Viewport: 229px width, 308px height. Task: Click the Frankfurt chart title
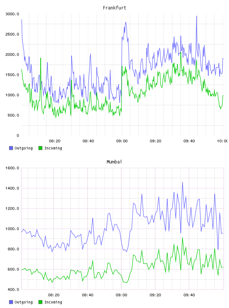(114, 8)
